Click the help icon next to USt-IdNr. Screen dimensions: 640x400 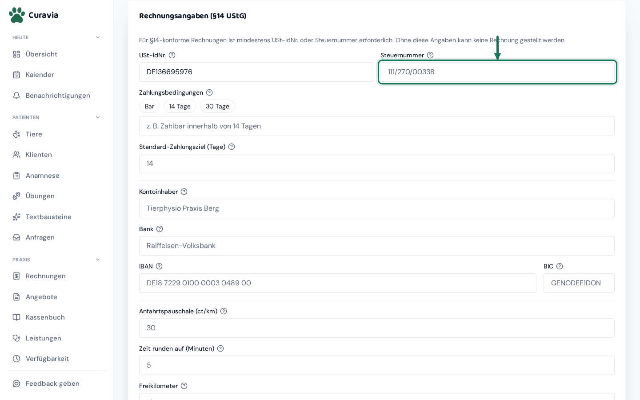click(172, 55)
